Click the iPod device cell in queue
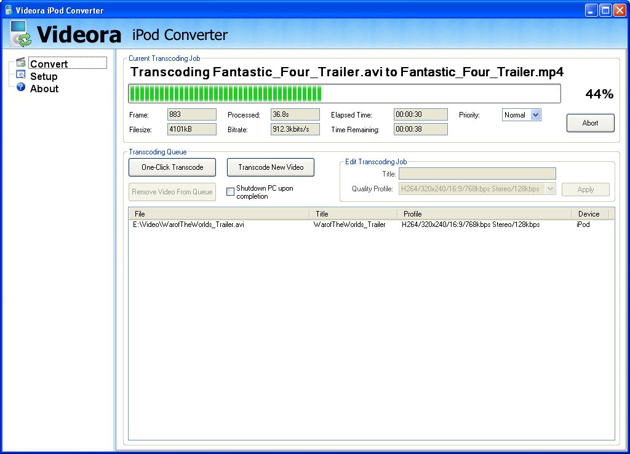630x454 pixels. (x=583, y=225)
